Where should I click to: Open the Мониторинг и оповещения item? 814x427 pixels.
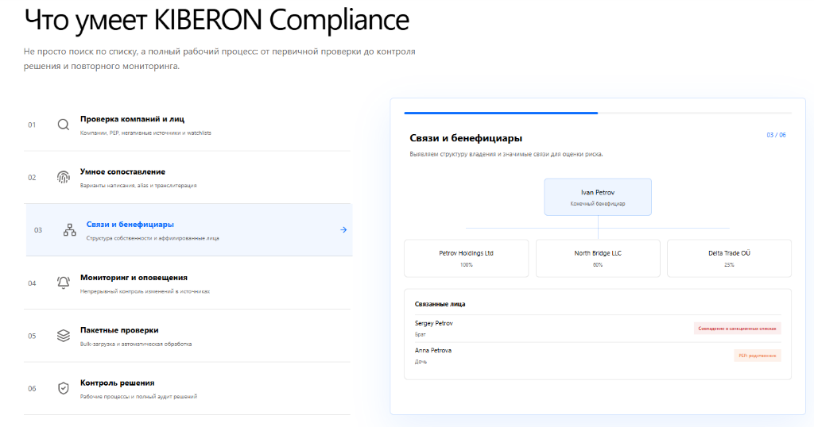187,283
